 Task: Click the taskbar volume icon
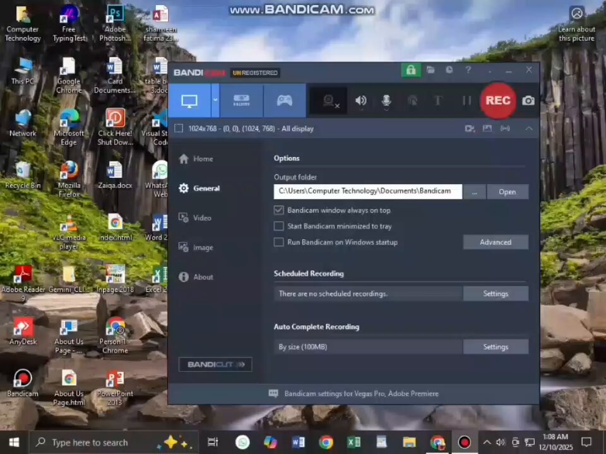501,443
